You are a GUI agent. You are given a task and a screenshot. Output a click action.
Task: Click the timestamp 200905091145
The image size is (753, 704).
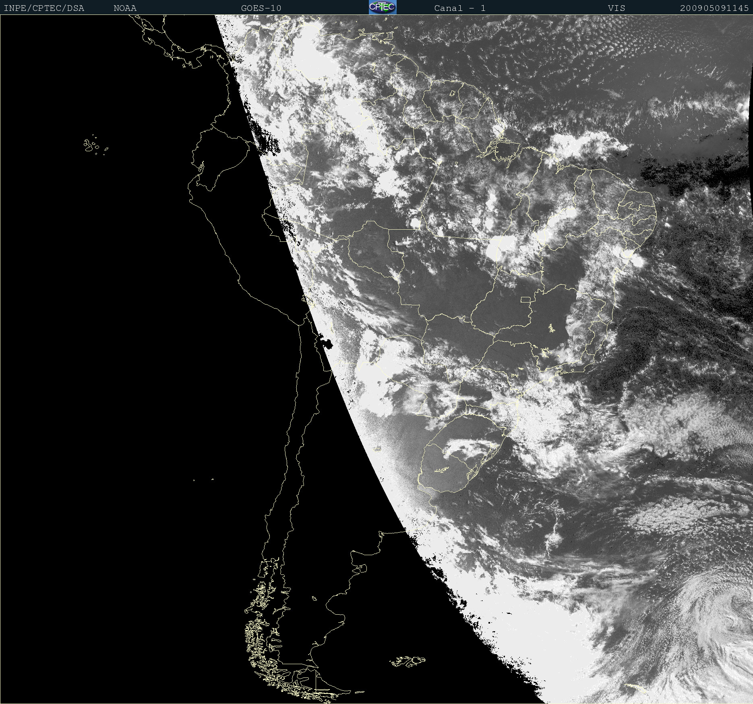click(x=714, y=8)
